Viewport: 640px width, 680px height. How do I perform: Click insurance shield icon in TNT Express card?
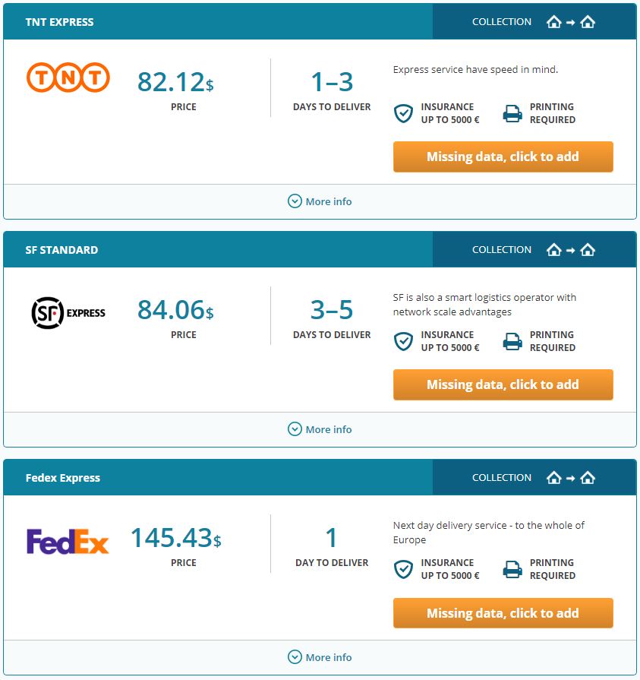click(403, 114)
